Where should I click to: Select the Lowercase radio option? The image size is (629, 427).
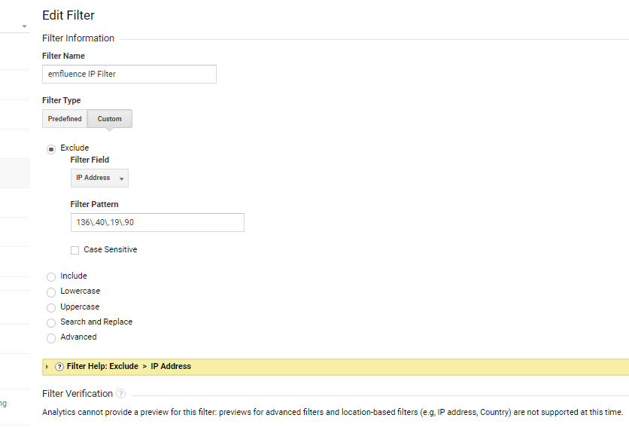coord(51,292)
